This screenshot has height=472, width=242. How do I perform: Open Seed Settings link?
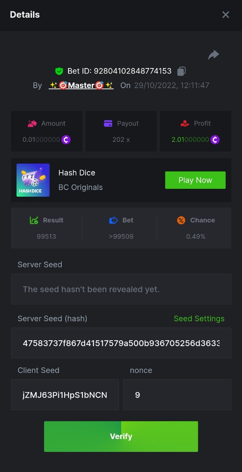tap(199, 319)
